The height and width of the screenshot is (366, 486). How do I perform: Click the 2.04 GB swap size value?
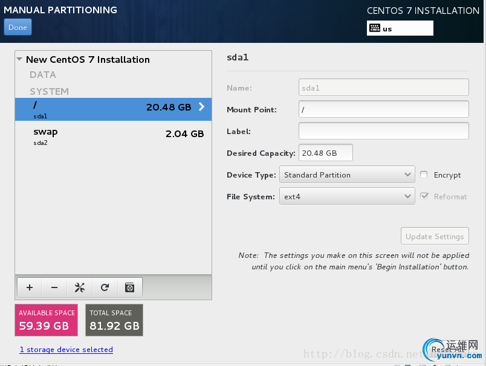[x=185, y=133]
